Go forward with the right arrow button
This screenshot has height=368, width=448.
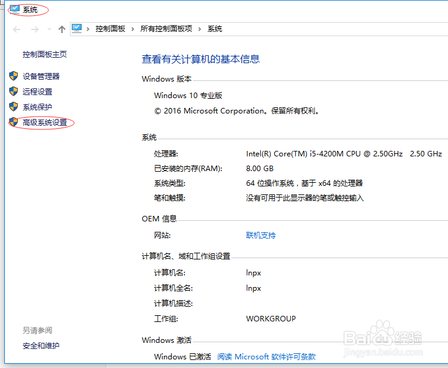click(35, 29)
